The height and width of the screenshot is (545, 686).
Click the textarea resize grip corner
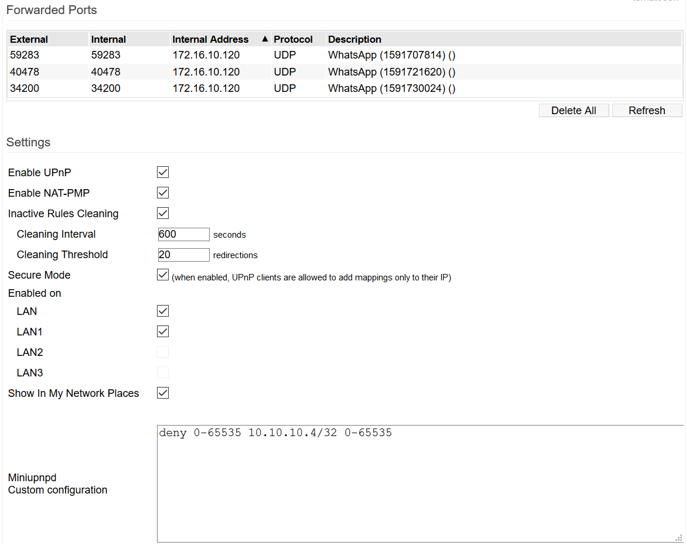click(679, 539)
